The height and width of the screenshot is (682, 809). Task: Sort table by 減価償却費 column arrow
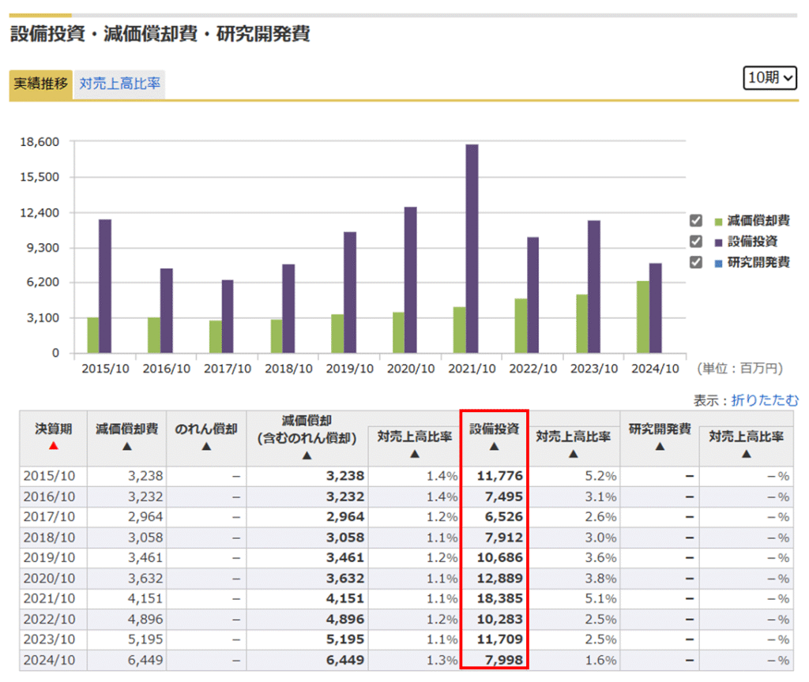pos(126,446)
